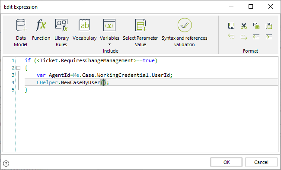Open Select Parameter Value
This screenshot has height=170, width=281.
140,33
